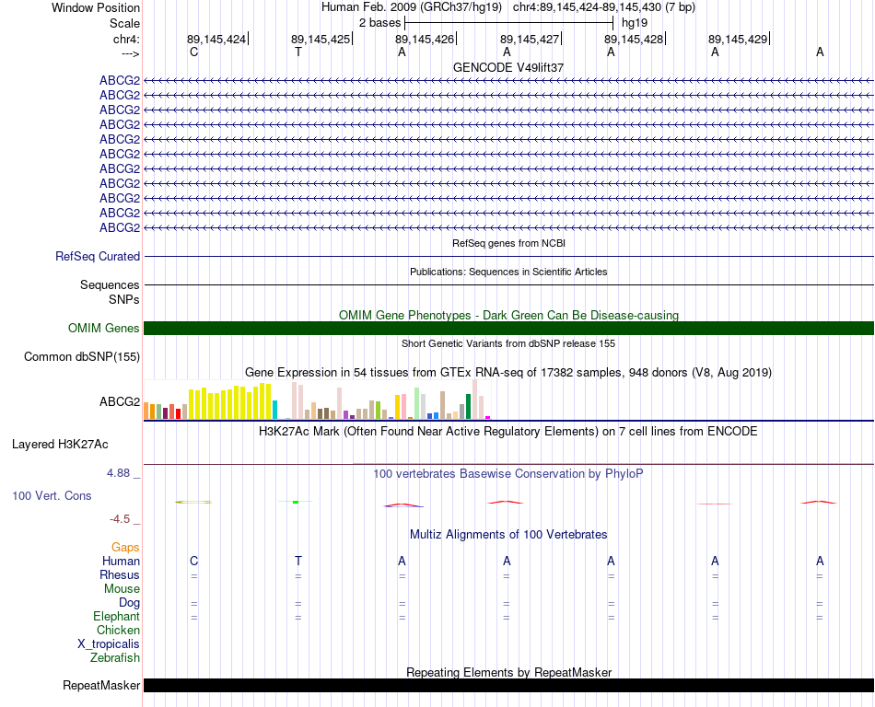
Task: Click the last ABCG2 GENCODE transcript label
Action: [120, 227]
